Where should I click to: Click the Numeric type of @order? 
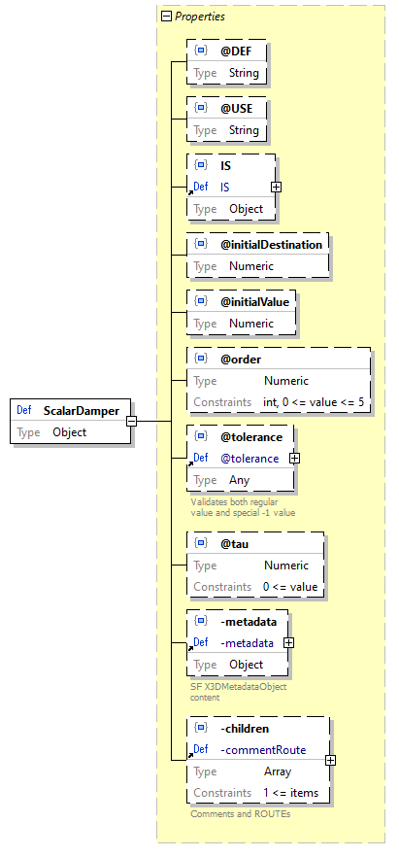pyautogui.click(x=286, y=381)
